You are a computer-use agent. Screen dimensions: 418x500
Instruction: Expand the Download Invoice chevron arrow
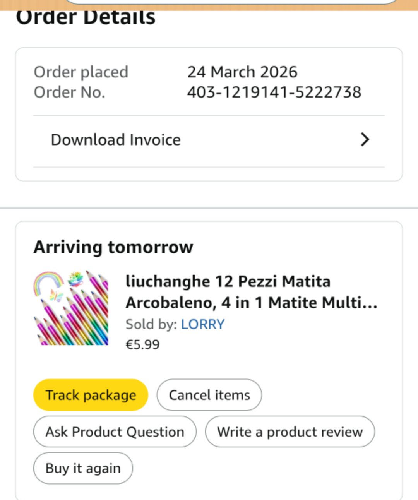(365, 140)
